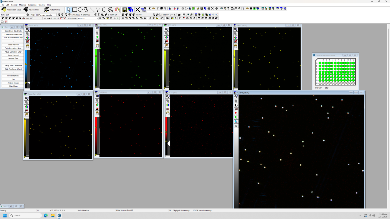Open the Measure menu
Viewport: 390px width, 219px height.
click(x=23, y=5)
